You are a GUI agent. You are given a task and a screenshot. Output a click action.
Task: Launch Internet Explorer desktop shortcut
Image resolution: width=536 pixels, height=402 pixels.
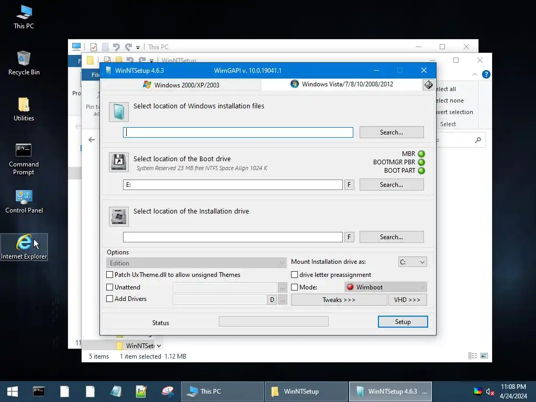[24, 247]
